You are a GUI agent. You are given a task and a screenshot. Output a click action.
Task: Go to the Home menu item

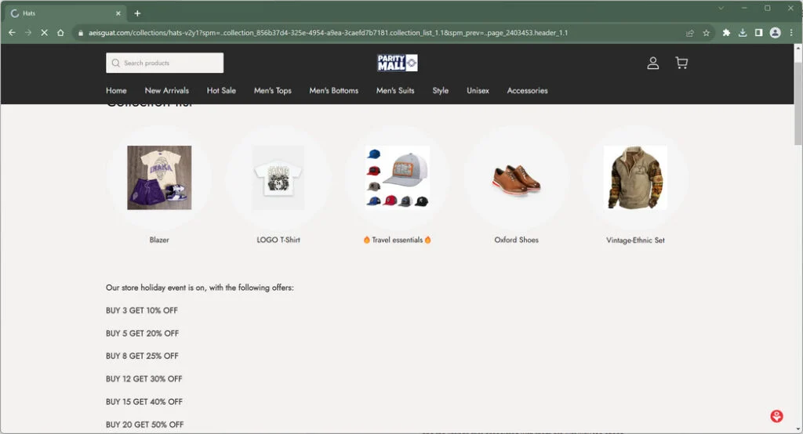click(x=116, y=91)
